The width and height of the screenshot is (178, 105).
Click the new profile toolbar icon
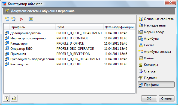7,19
